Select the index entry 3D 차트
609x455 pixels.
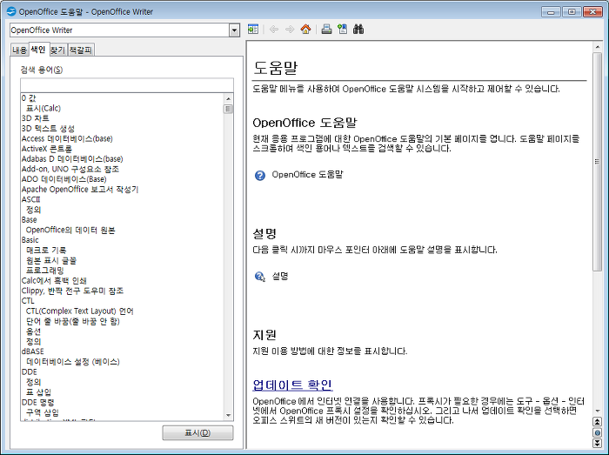36,118
